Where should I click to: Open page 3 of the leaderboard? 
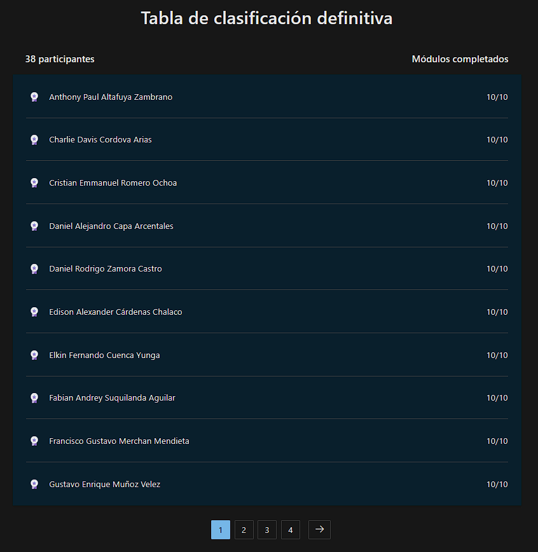267,530
